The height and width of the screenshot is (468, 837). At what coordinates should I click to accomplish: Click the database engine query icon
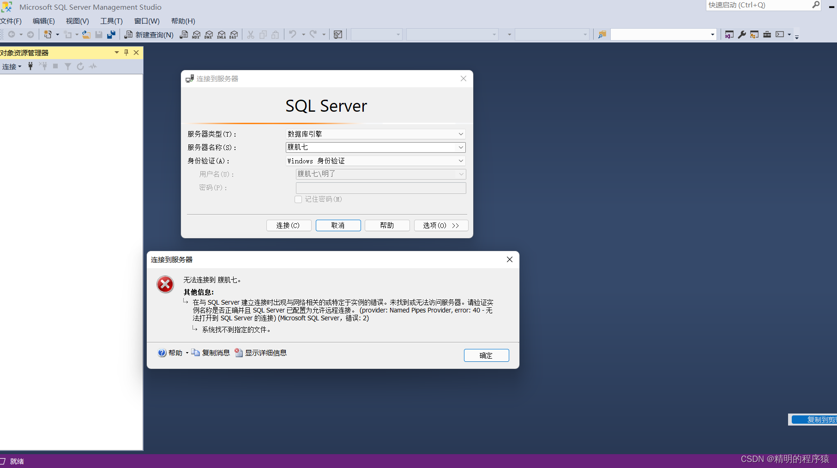click(184, 35)
